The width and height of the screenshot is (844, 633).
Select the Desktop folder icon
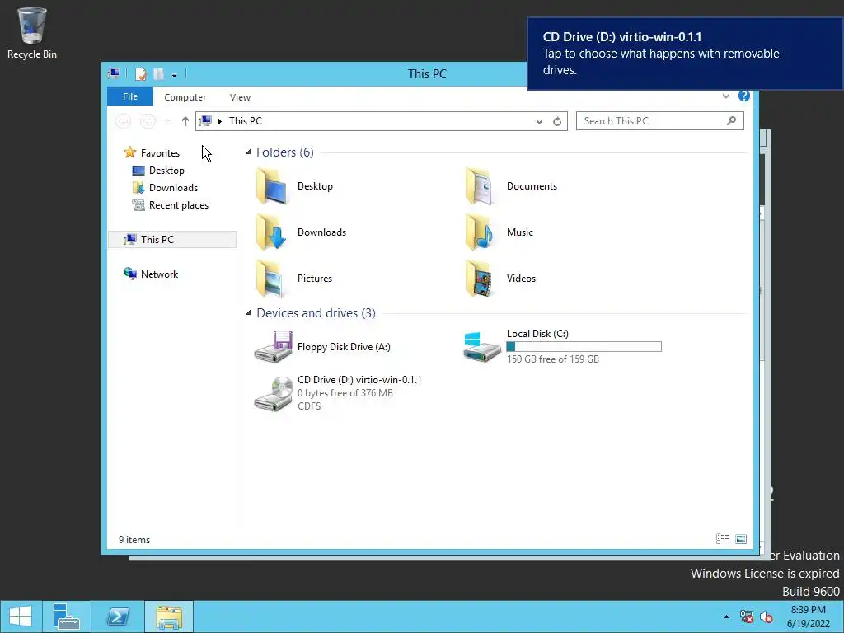[271, 186]
